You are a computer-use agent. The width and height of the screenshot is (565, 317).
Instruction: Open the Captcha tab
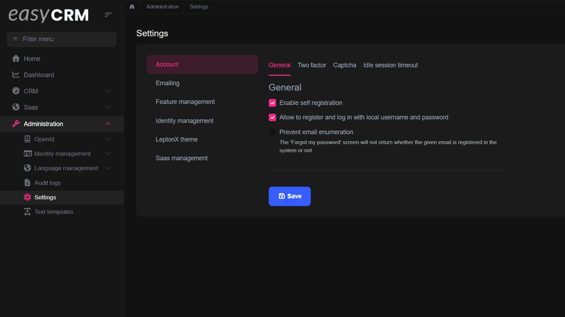pyautogui.click(x=345, y=65)
